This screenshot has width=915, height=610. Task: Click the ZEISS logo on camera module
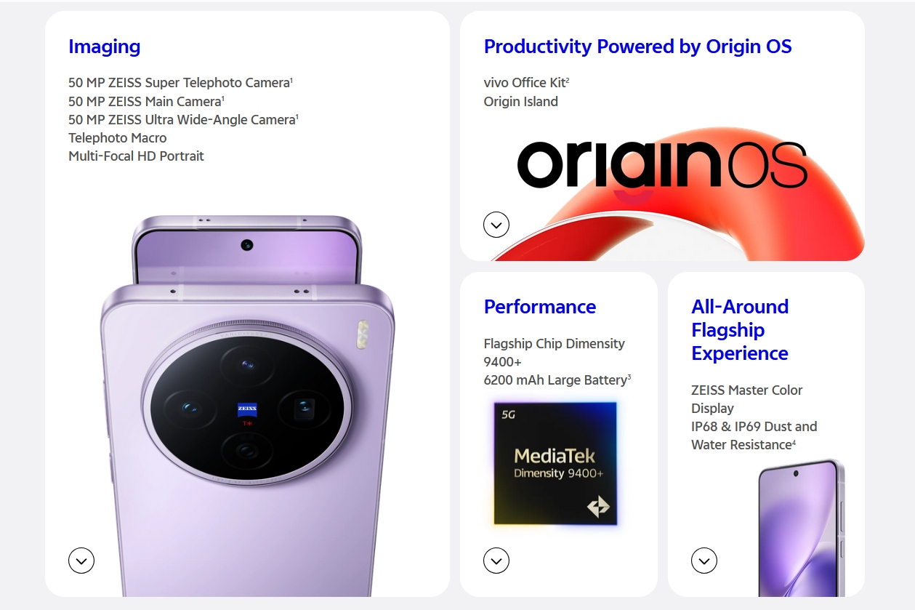click(247, 409)
